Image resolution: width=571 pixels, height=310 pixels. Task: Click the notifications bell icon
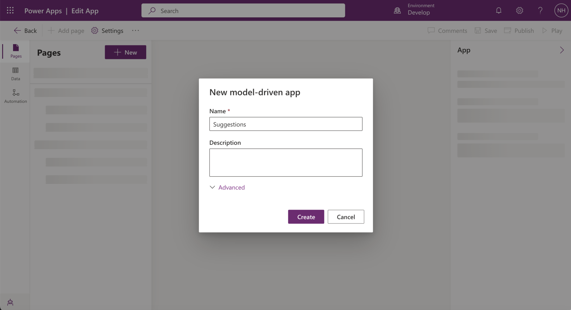click(499, 11)
